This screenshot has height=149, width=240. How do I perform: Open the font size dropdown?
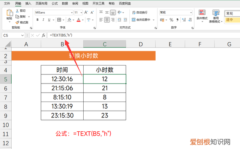pos(81,12)
